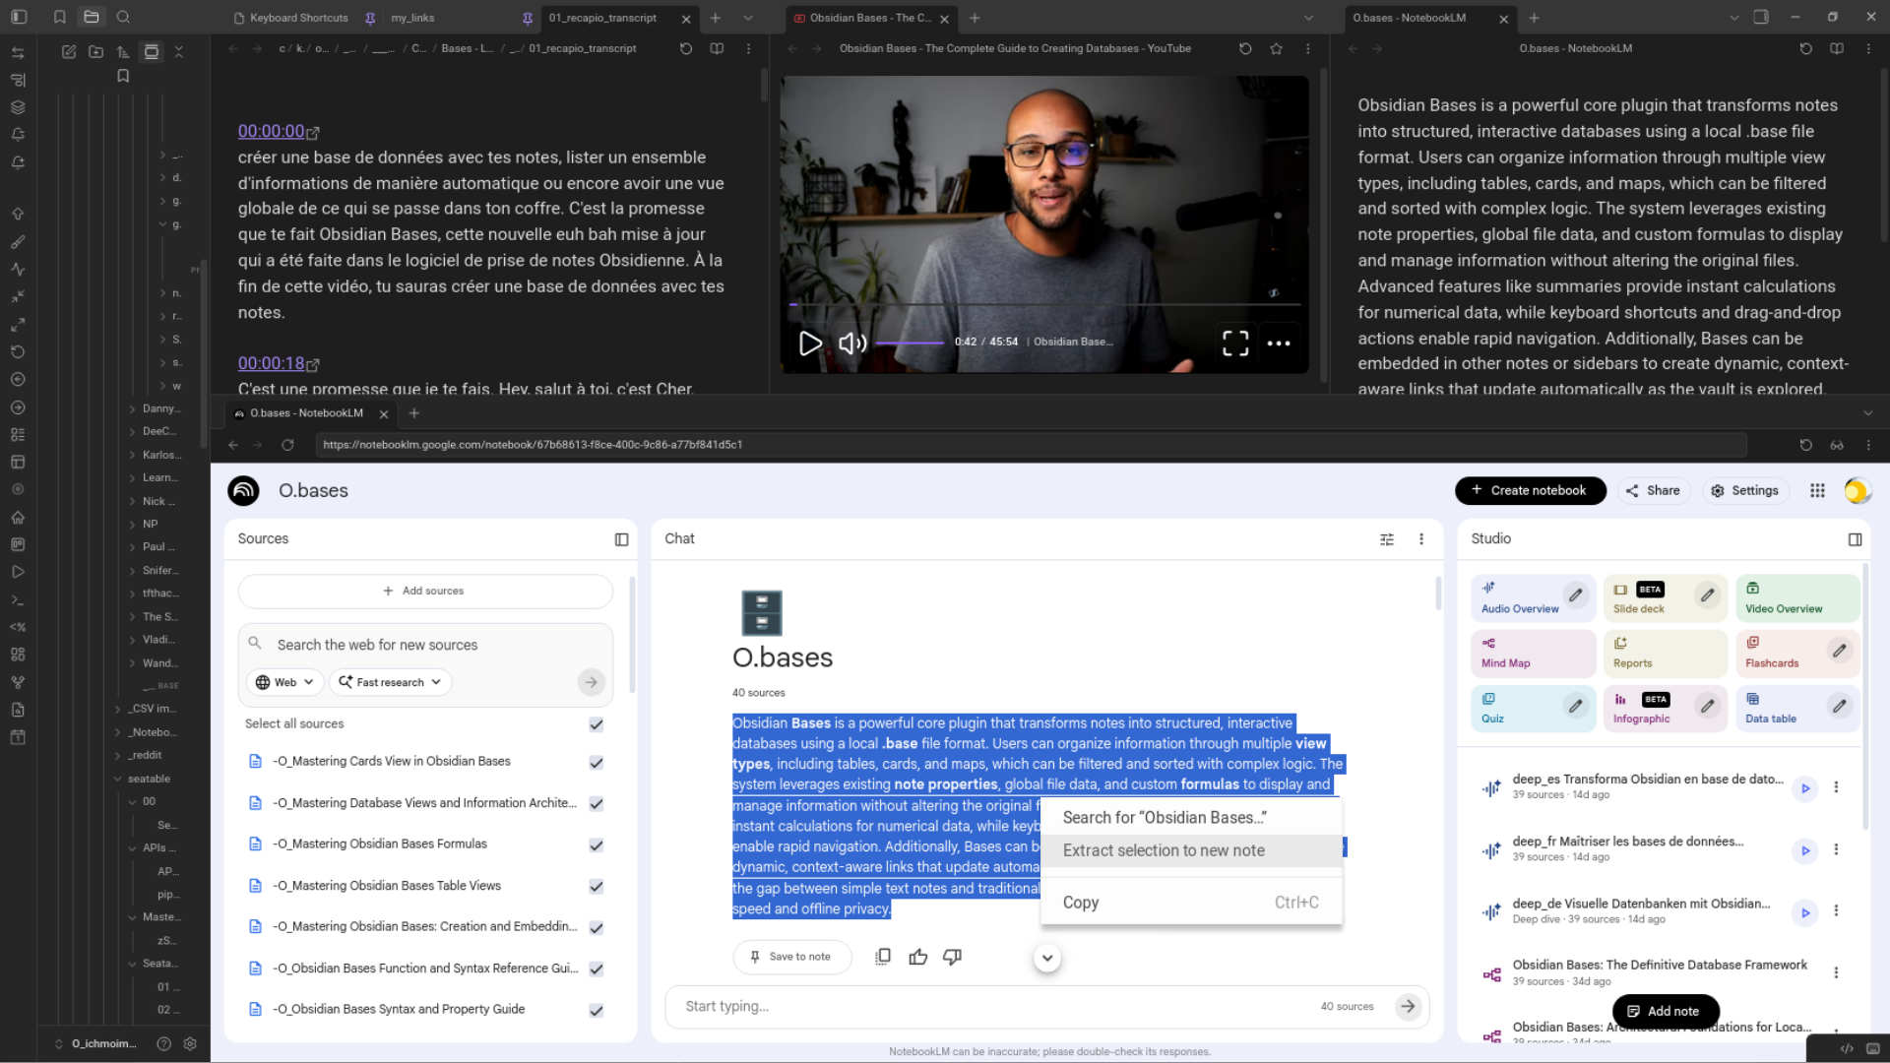Click the Add note button
The width and height of the screenshot is (1890, 1063).
point(1665,1011)
